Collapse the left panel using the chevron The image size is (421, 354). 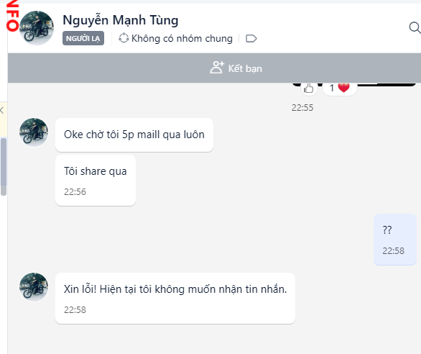pos(2,110)
